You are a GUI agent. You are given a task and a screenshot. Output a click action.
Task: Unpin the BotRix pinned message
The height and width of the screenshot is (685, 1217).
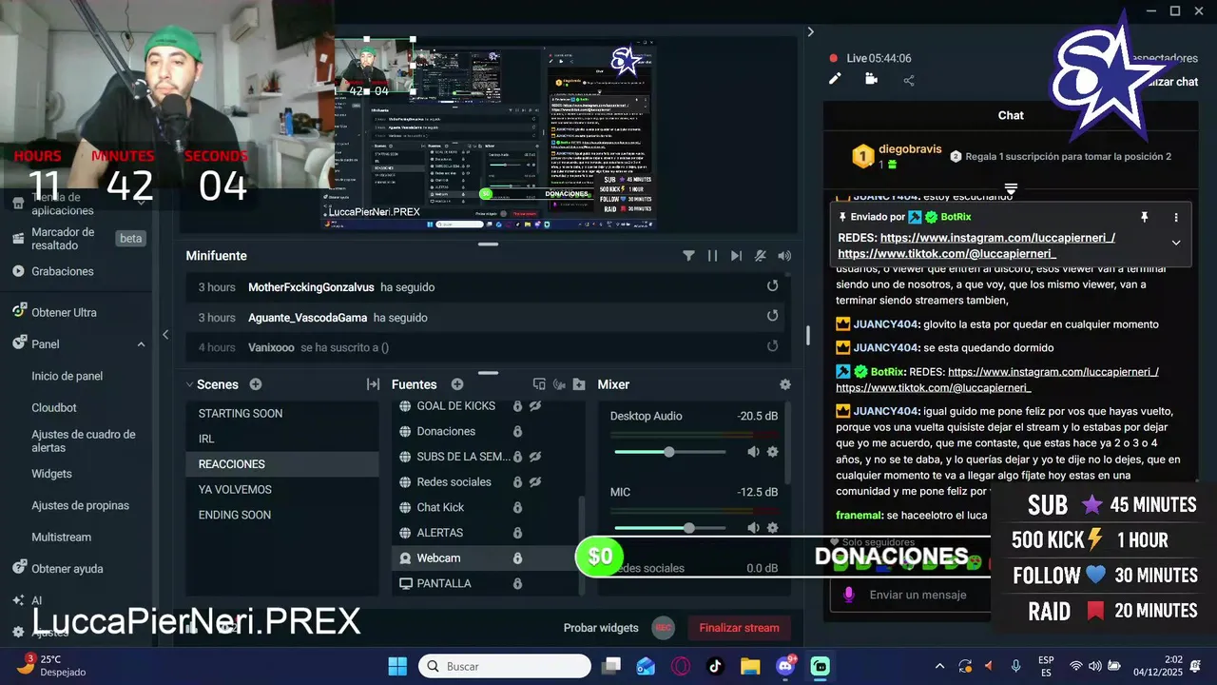click(1145, 217)
